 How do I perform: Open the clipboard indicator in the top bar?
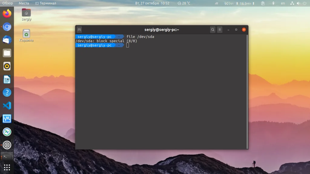(263, 3)
